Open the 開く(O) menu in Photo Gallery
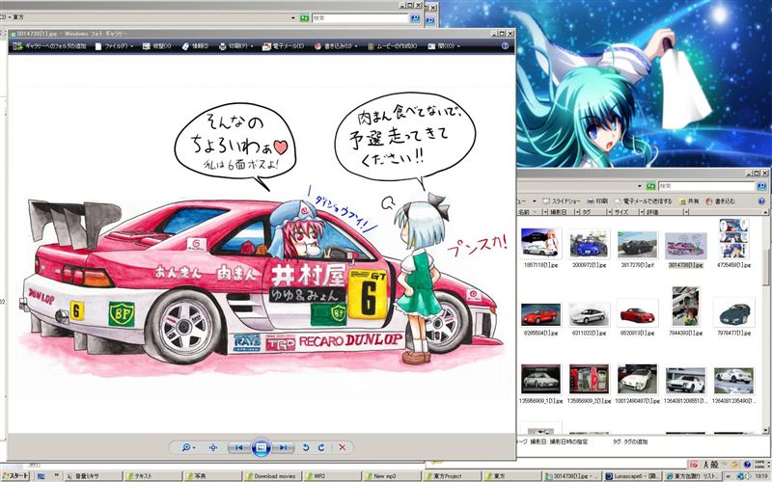The height and width of the screenshot is (482, 772). [x=444, y=45]
